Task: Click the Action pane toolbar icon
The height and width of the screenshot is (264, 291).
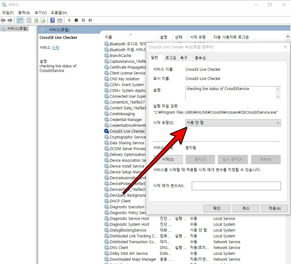Action: [x=60, y=20]
